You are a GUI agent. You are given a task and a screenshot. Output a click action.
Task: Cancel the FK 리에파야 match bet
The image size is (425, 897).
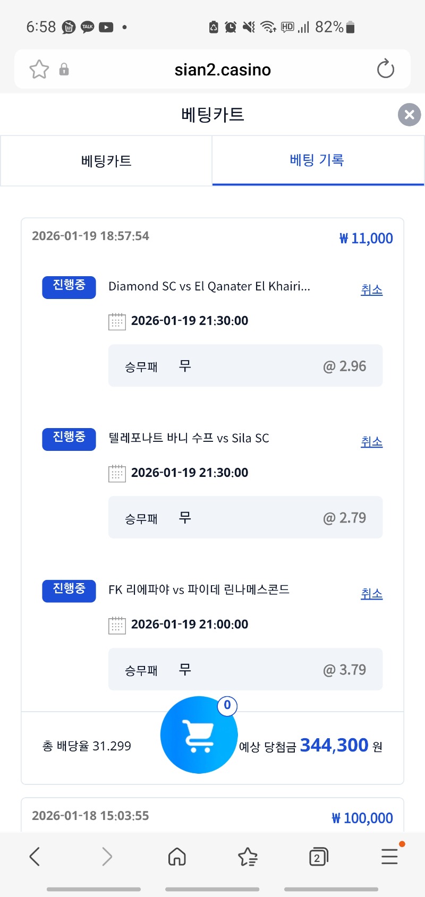click(371, 594)
